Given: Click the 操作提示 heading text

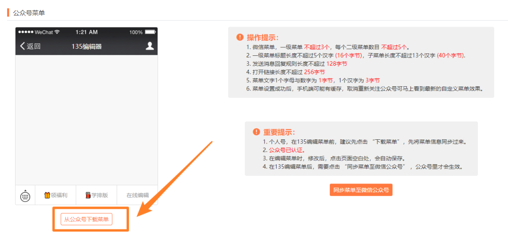Looking at the screenshot, I should point(263,37).
